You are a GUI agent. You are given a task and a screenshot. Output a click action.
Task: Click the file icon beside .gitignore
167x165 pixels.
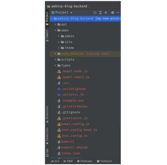(59, 112)
